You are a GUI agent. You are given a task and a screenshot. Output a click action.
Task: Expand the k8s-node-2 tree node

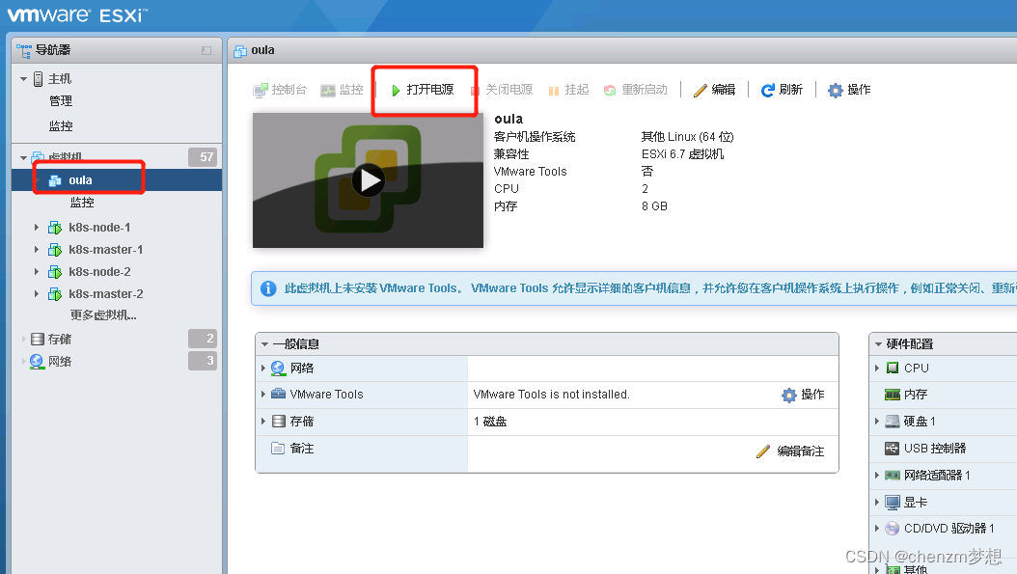point(37,271)
